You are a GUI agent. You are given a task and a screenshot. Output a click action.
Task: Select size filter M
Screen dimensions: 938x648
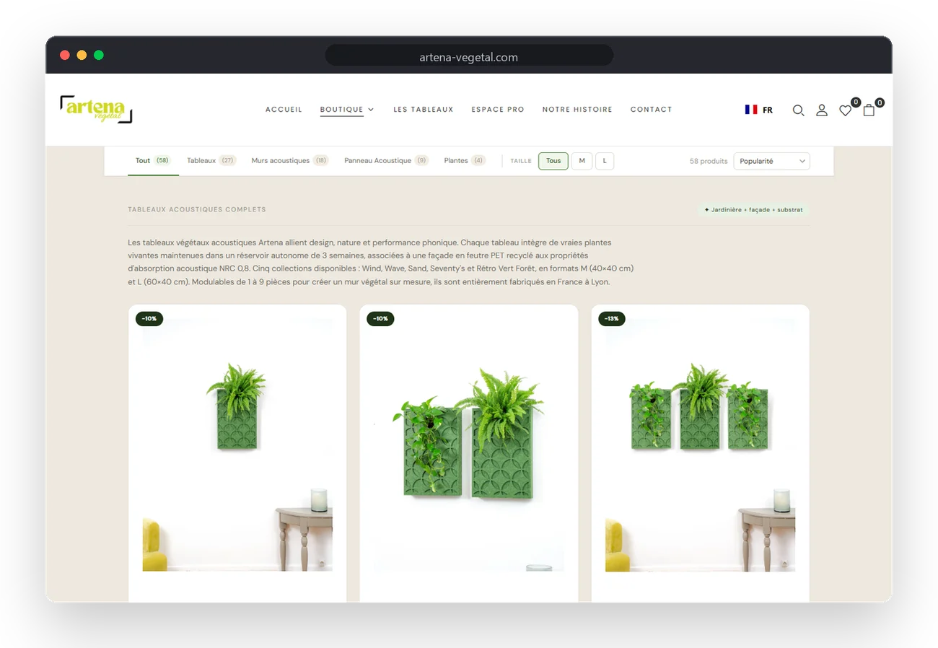point(582,161)
